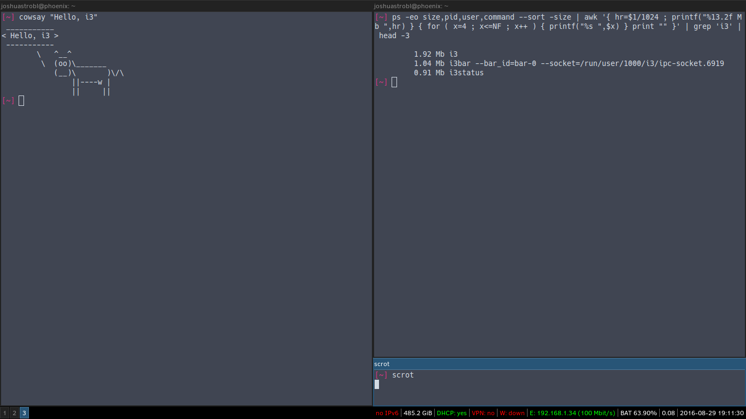Viewport: 746px width, 419px height.
Task: Click the 'head -3' line
Action: (394, 35)
